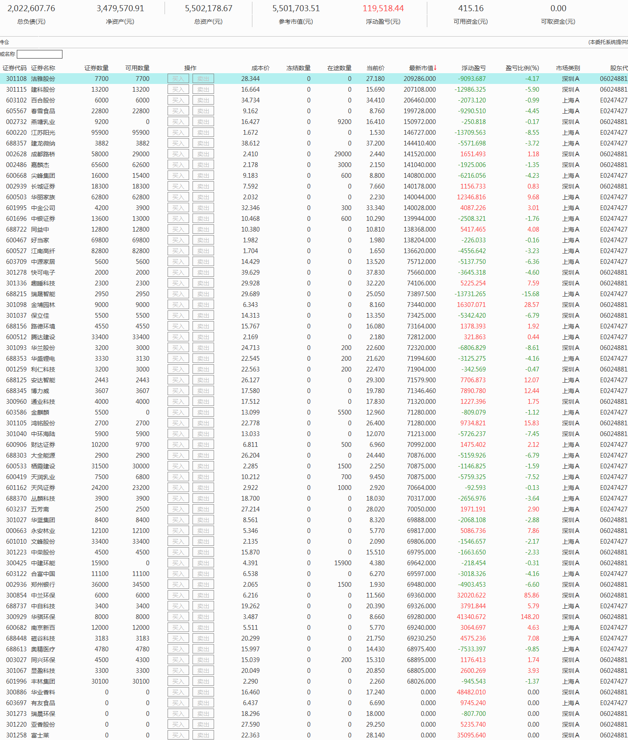Click 买入 in the 博力威 row

click(178, 391)
